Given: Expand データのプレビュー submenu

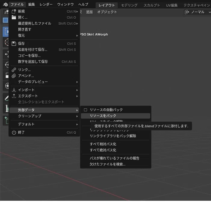Looking at the screenshot, I should (44, 82).
